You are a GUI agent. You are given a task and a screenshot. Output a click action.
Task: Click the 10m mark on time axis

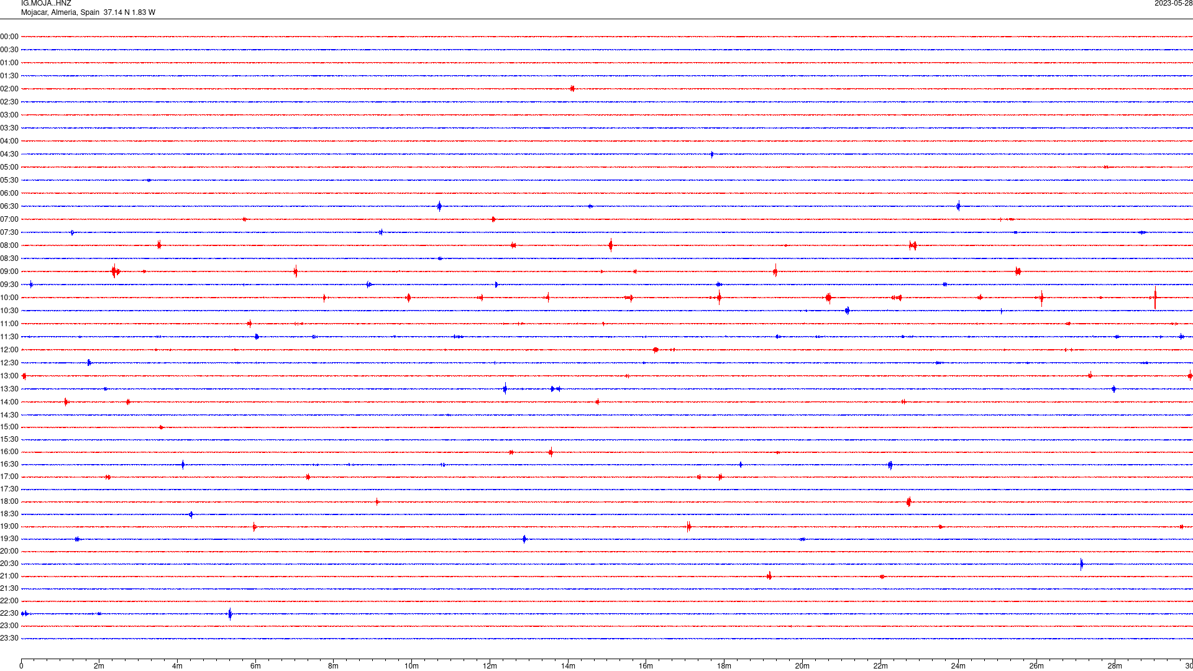411,666
